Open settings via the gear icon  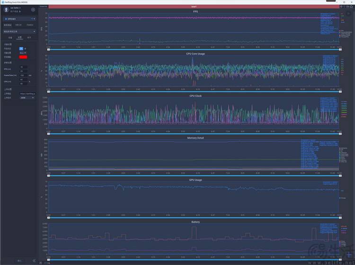coord(33,9)
